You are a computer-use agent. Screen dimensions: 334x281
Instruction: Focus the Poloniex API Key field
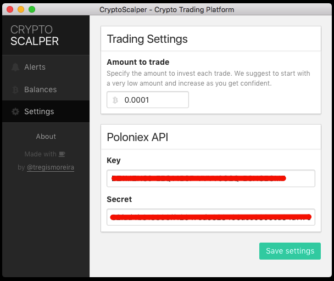tap(211, 178)
